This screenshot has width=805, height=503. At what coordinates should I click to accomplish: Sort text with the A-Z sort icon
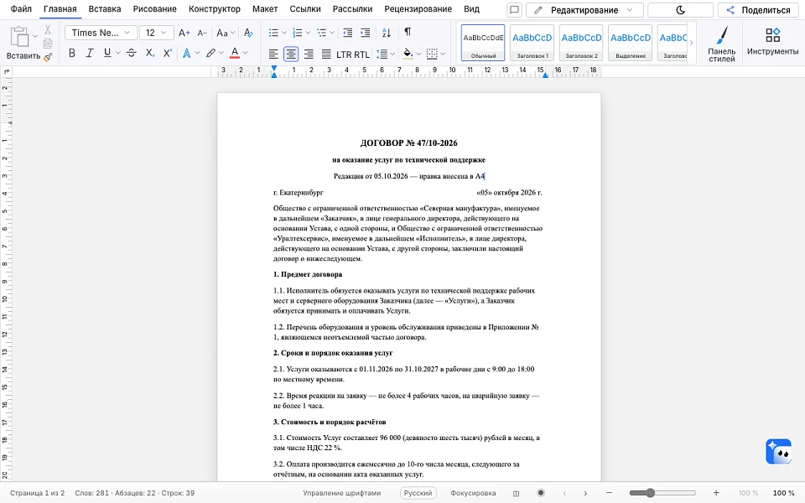pos(387,33)
